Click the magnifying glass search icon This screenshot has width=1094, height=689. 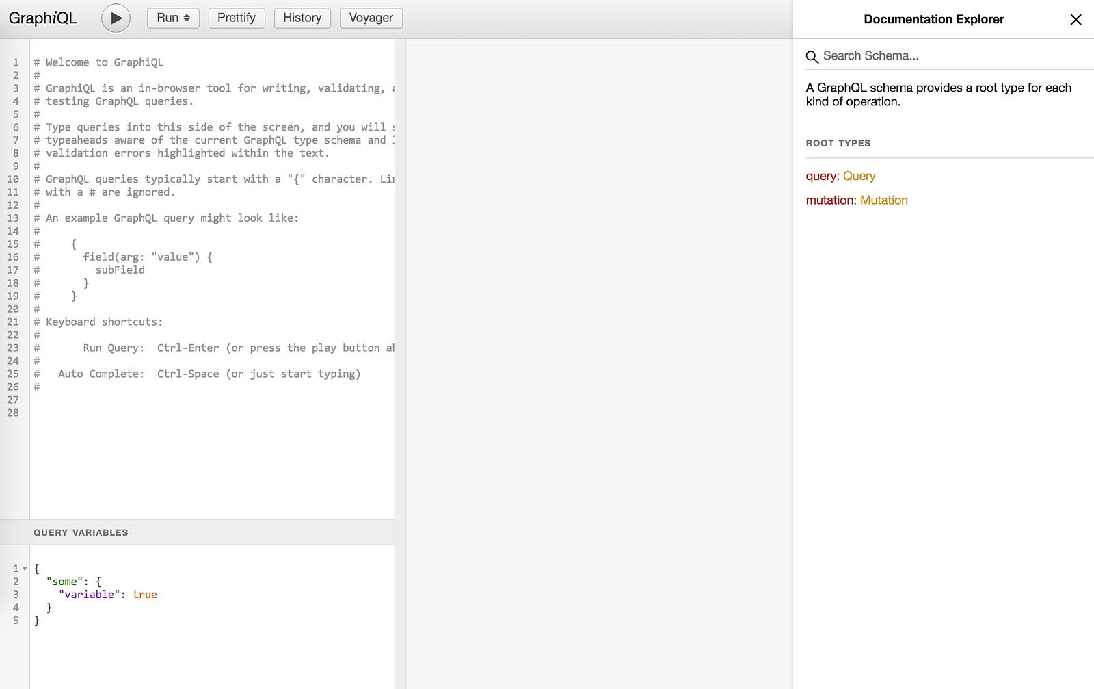pyautogui.click(x=812, y=57)
